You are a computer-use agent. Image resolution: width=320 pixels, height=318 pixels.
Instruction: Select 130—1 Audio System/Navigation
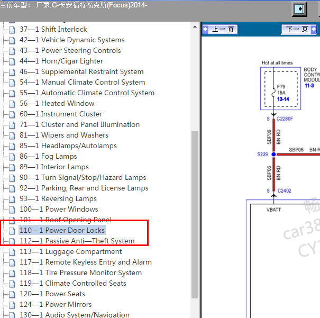pyautogui.click(x=75, y=315)
